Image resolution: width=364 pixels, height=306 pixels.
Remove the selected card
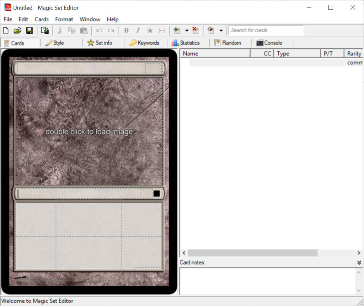[x=196, y=31]
